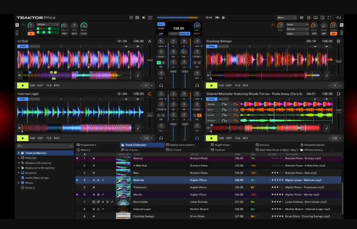The image size is (357, 229).
Task: Click REV on Deck D
Action: pyautogui.click(x=245, y=138)
